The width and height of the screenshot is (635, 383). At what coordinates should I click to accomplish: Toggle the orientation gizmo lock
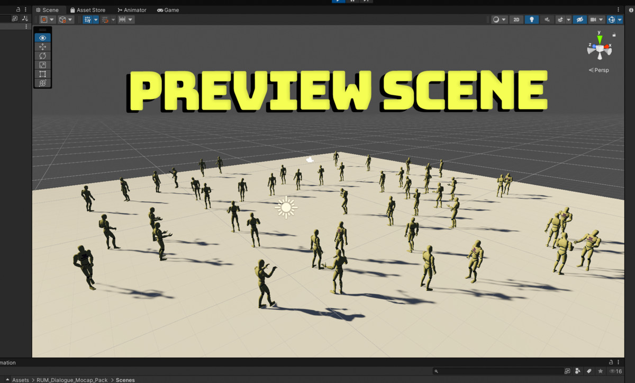click(x=614, y=35)
